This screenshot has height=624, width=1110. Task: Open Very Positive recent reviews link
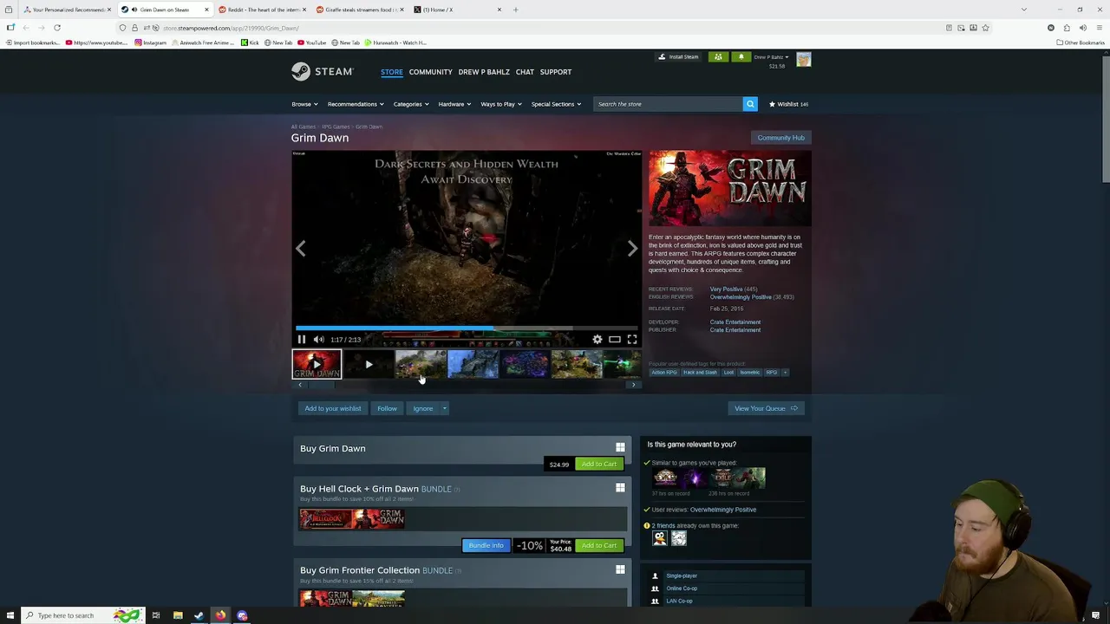click(726, 289)
